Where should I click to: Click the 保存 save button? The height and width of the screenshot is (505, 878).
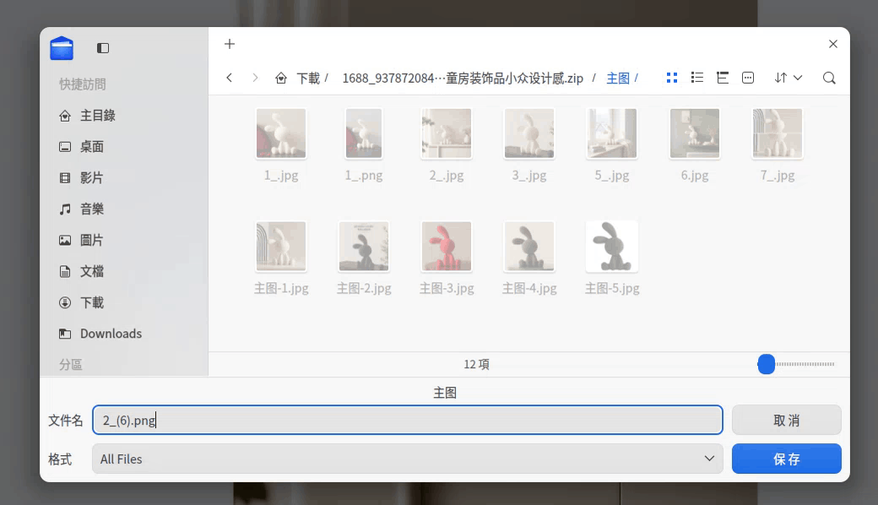pyautogui.click(x=786, y=459)
